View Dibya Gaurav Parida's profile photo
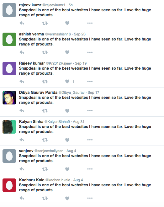 [x=9, y=98]
